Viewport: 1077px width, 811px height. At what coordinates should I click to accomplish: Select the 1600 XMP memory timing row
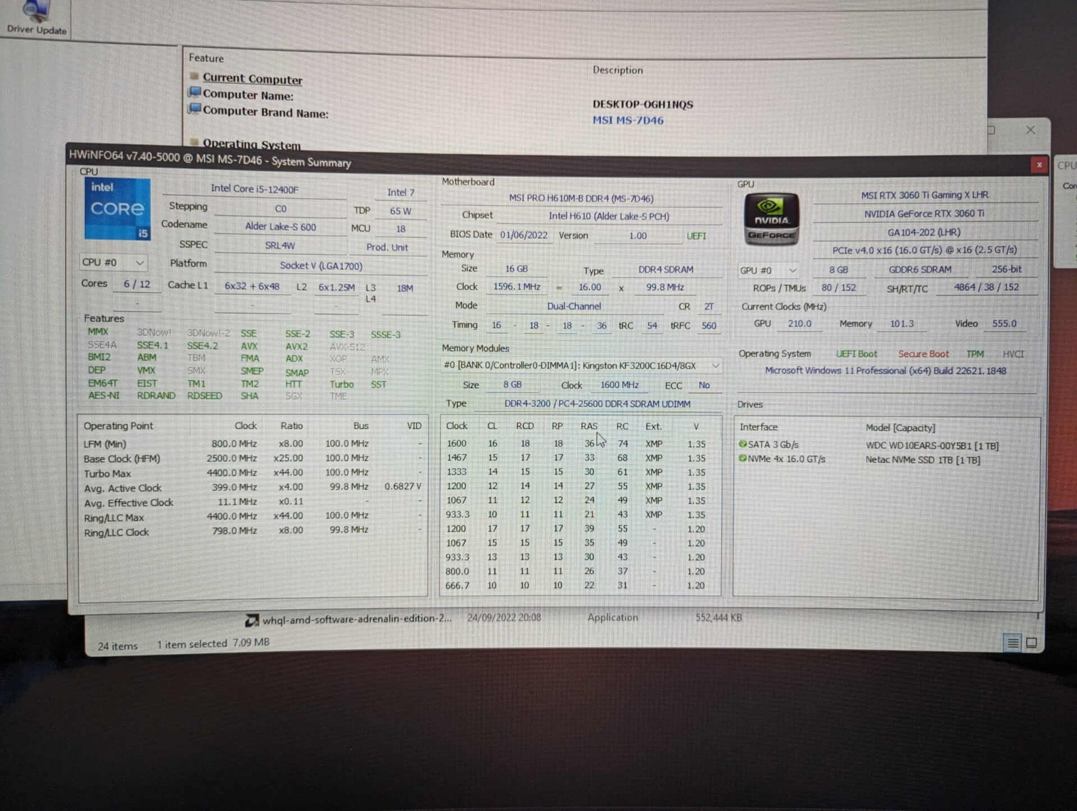(x=581, y=444)
